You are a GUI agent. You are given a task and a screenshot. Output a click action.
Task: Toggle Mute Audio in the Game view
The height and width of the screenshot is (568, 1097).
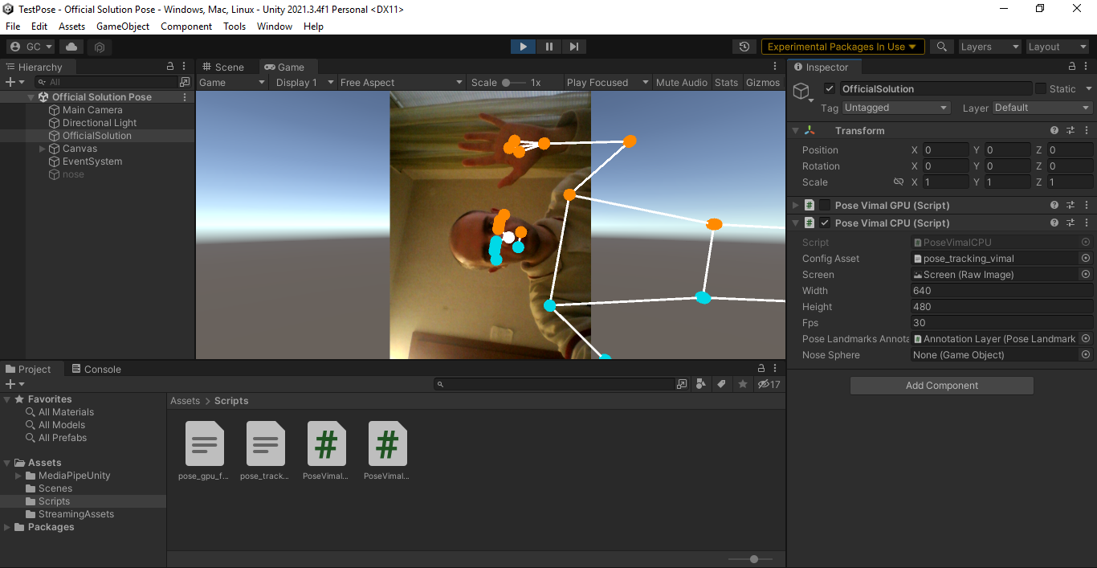(x=681, y=82)
